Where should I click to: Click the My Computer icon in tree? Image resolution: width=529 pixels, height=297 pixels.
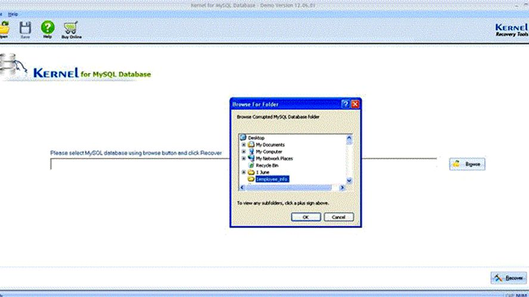click(251, 151)
